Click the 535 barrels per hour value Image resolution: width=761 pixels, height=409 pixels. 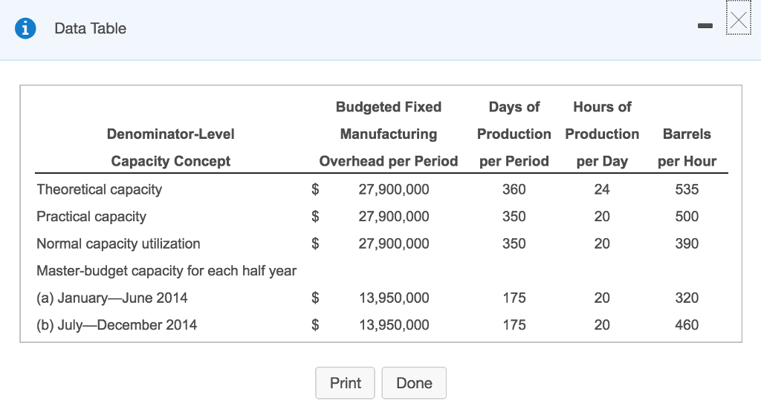point(687,189)
